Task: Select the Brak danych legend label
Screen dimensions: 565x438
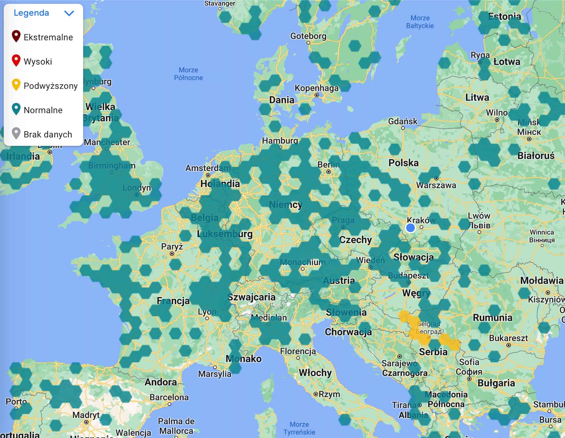Action: point(48,134)
